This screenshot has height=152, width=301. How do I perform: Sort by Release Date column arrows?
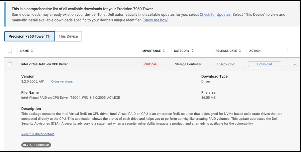240,51
